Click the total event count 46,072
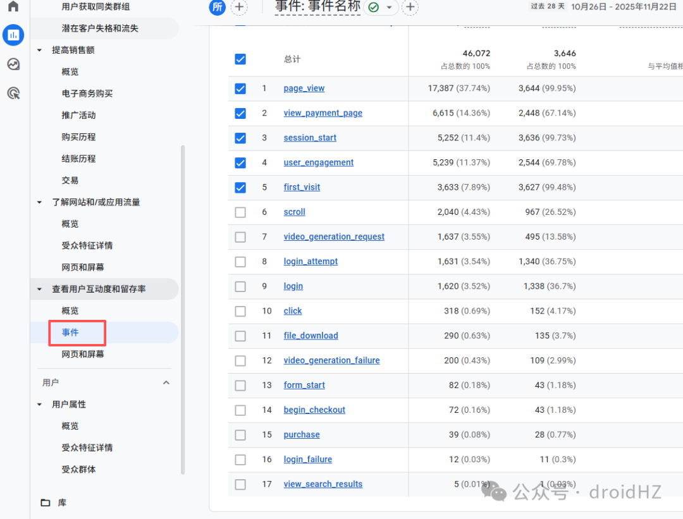The image size is (683, 519). tap(476, 54)
